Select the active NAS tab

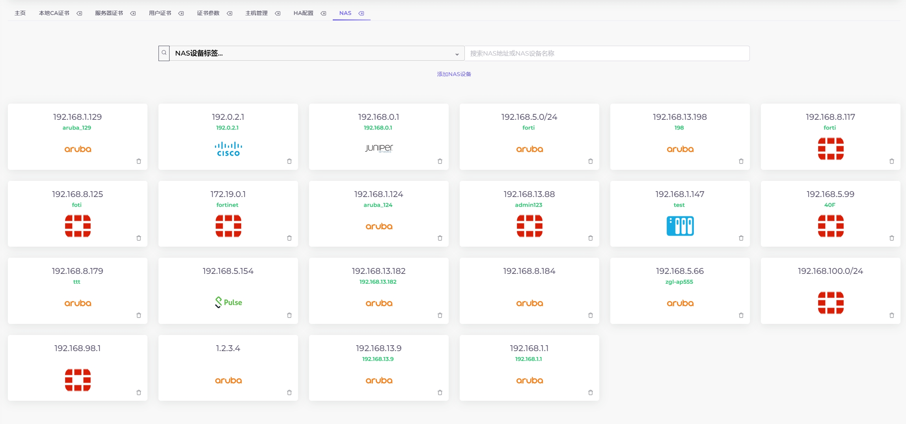coord(345,13)
